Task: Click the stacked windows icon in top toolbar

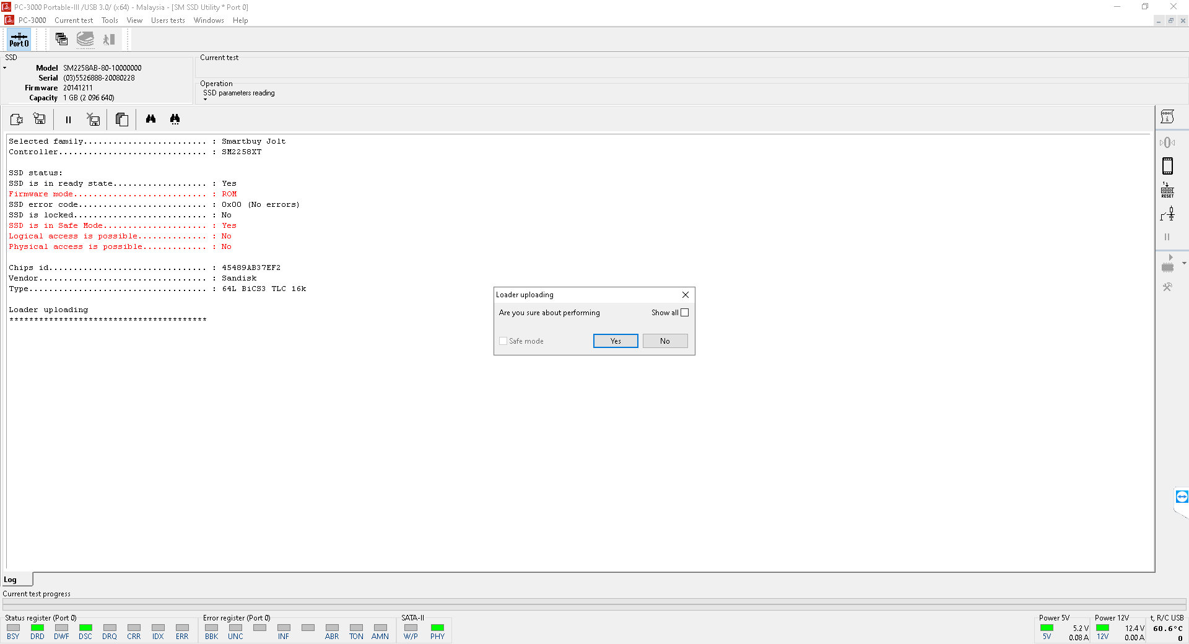Action: pyautogui.click(x=61, y=40)
